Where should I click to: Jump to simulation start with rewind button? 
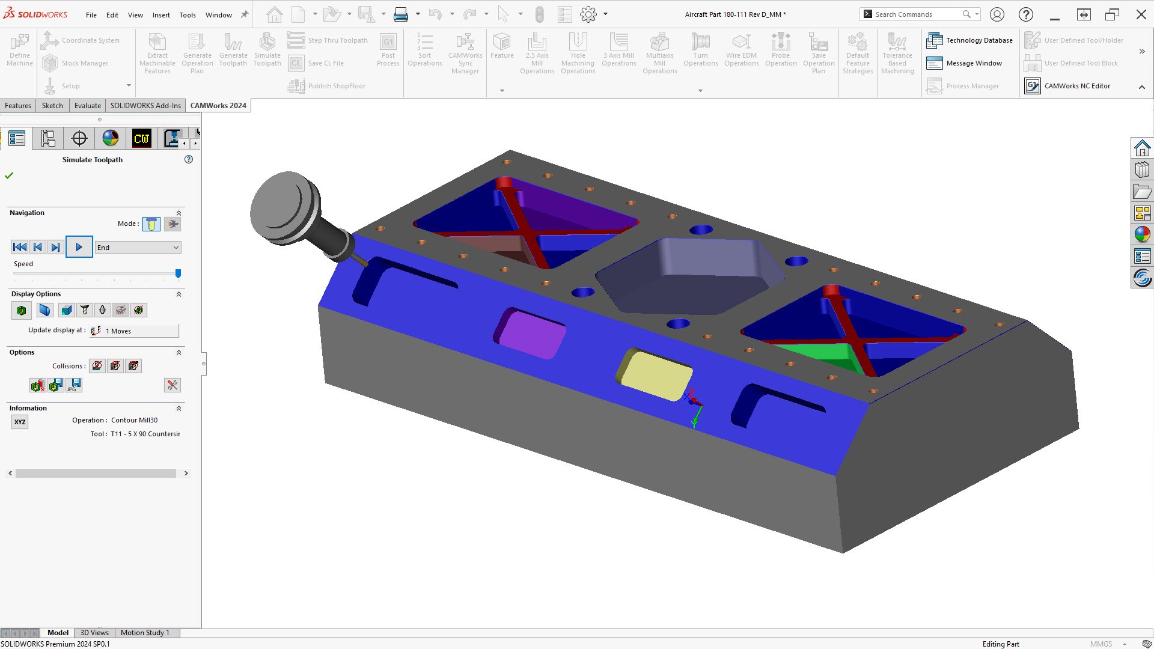[x=19, y=247]
